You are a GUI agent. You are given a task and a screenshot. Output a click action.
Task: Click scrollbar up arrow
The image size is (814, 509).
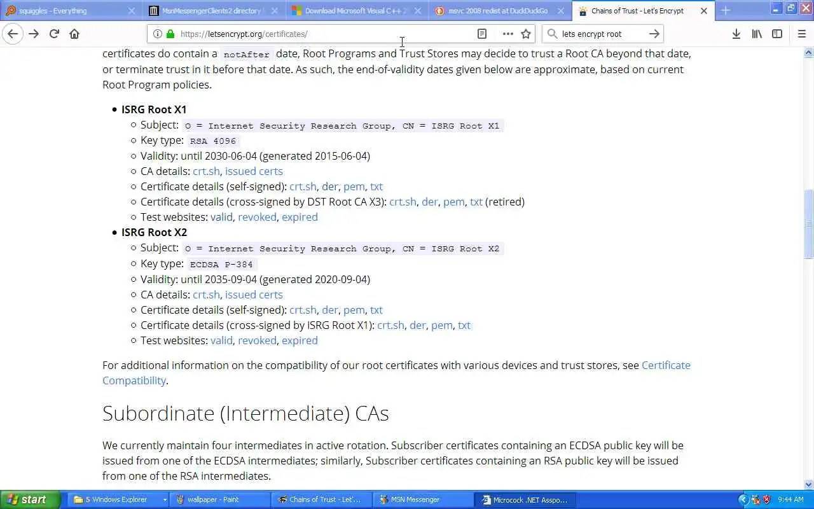808,52
